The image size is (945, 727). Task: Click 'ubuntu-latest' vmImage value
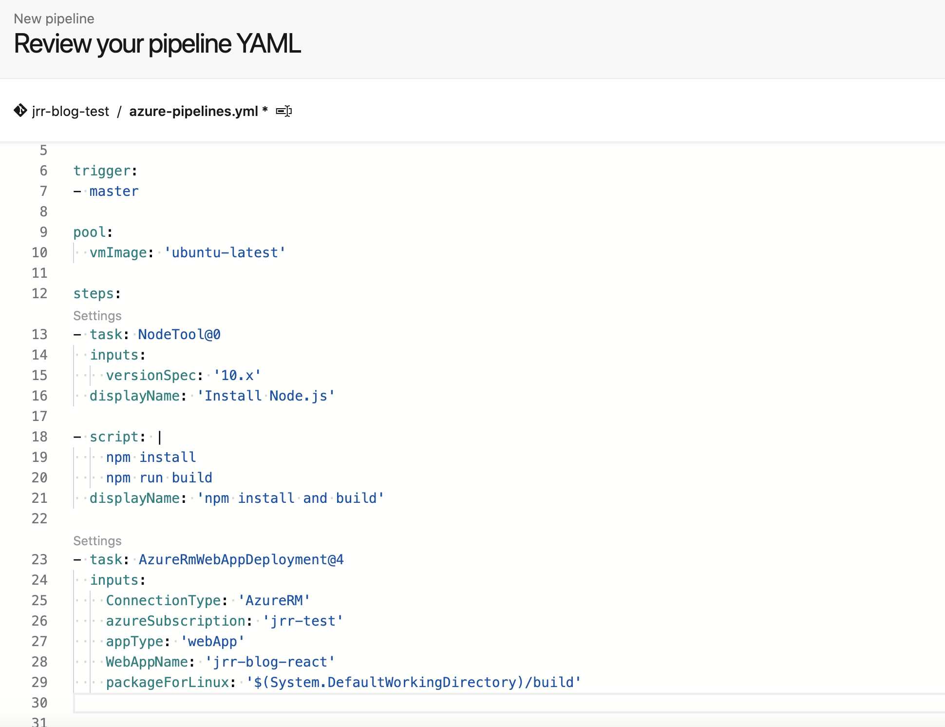(x=225, y=252)
